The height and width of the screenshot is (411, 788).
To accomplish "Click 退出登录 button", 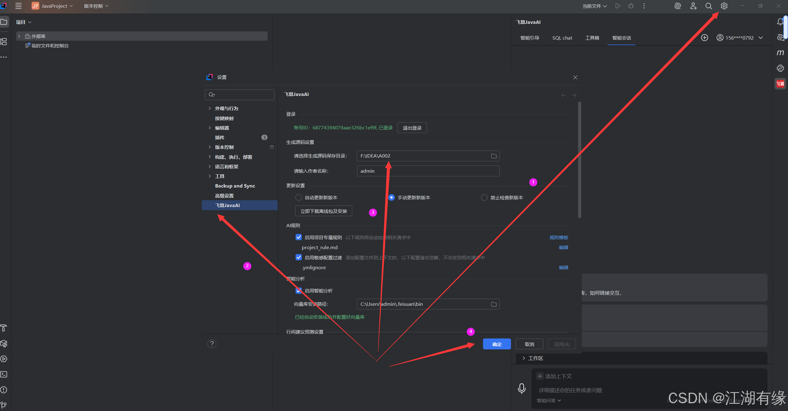I will 412,128.
